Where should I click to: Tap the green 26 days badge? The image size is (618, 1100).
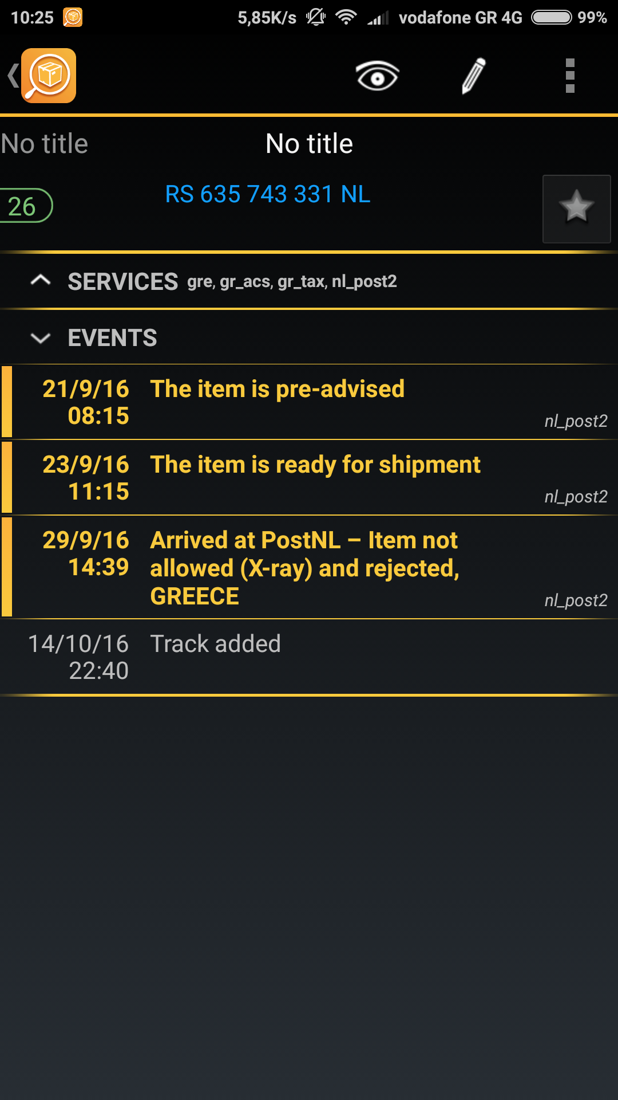click(x=23, y=206)
